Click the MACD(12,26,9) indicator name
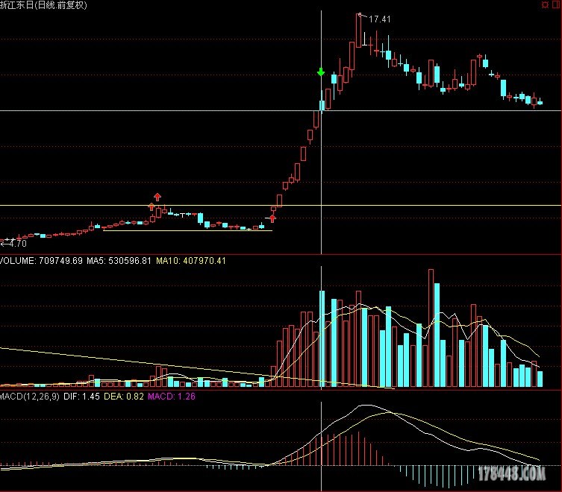The height and width of the screenshot is (492, 562). click(30, 397)
